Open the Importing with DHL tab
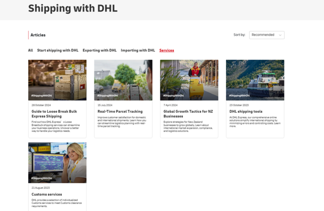Image resolution: width=324 pixels, height=211 pixels. tap(138, 50)
